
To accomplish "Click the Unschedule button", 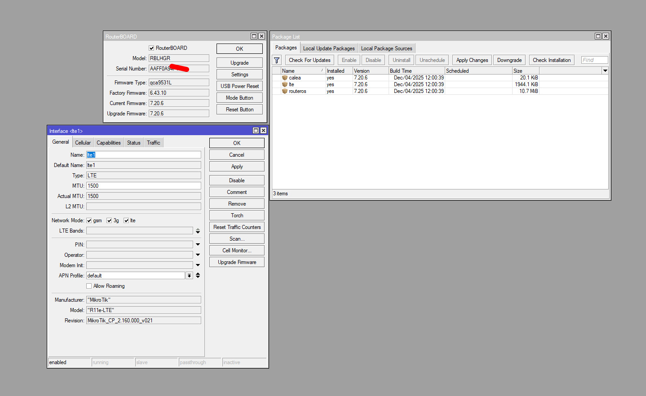I will (x=432, y=60).
